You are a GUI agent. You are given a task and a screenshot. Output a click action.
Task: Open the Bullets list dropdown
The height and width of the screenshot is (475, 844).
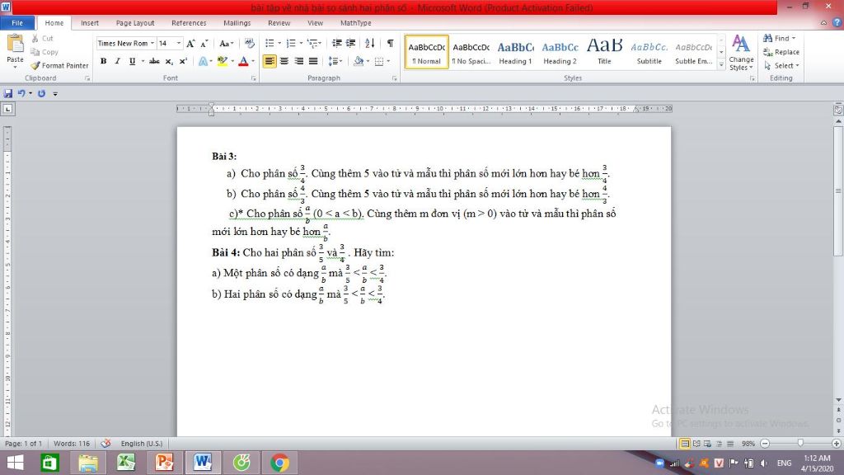tap(280, 43)
